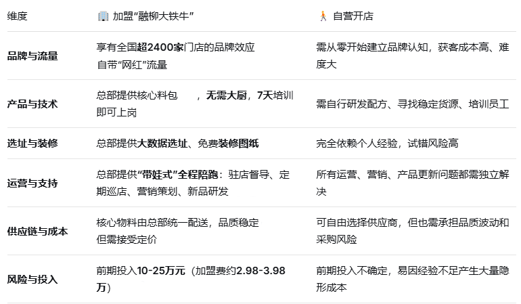Viewport: 521px width, 304px height.
Task: Click the building emoji icon before 加盟
Action: point(103,16)
